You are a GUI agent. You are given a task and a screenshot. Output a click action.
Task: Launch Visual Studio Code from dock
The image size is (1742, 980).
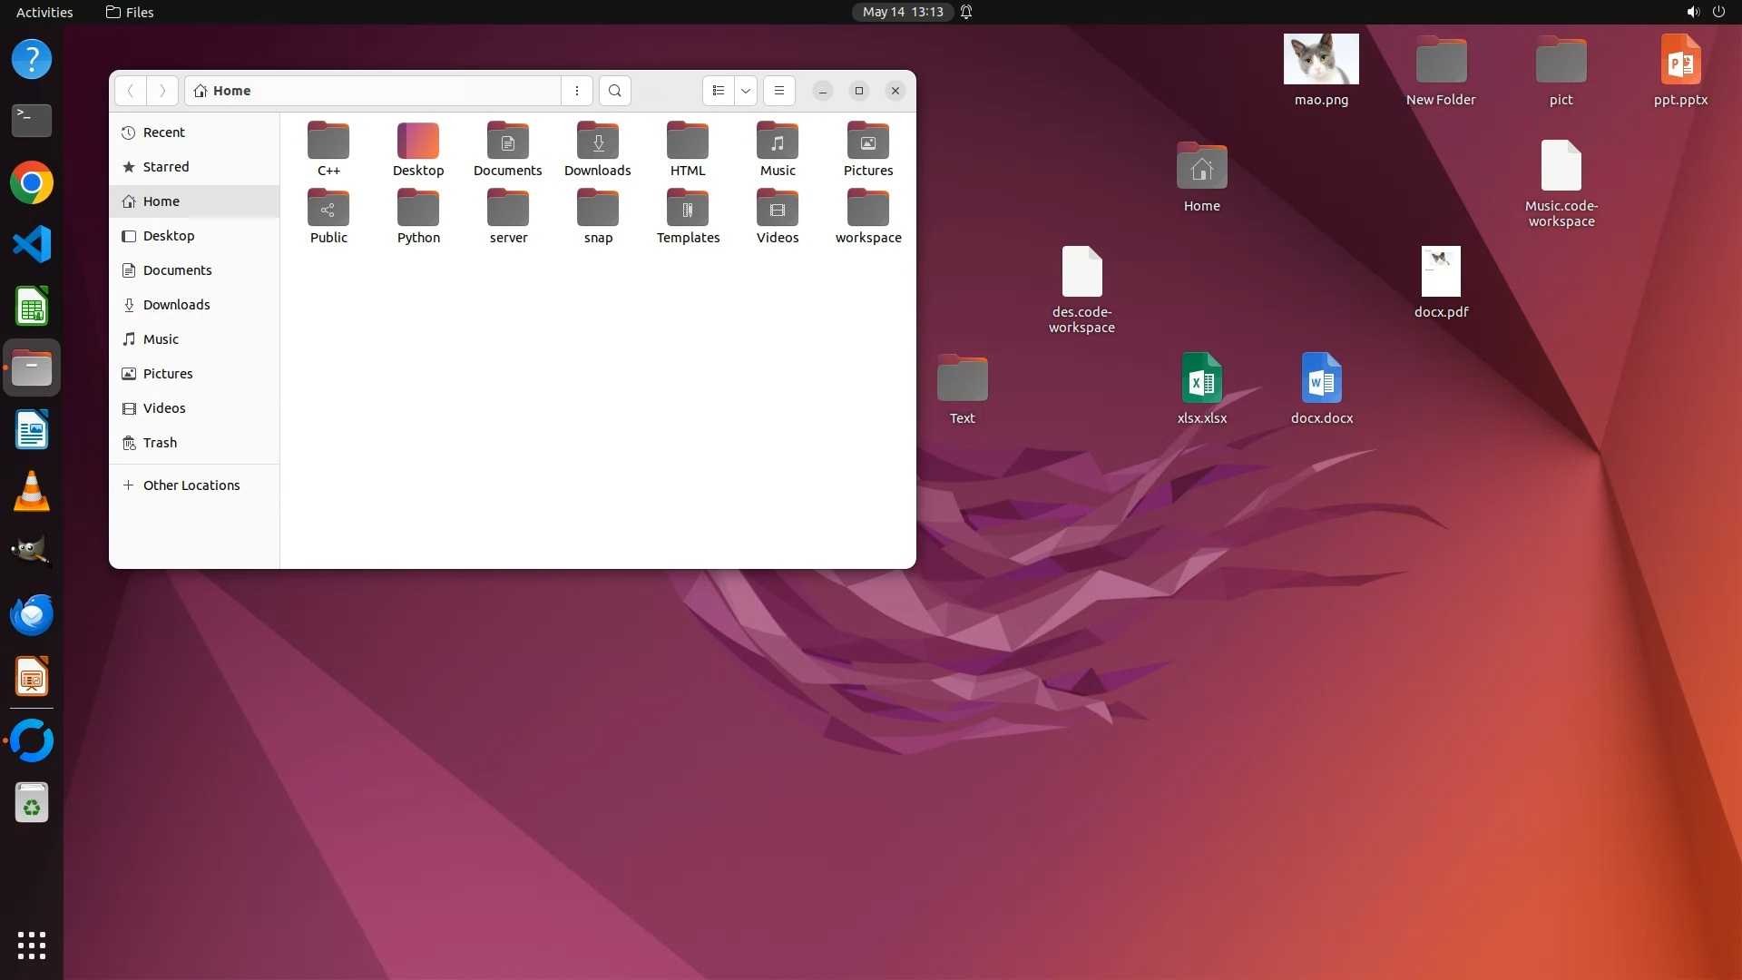(32, 244)
